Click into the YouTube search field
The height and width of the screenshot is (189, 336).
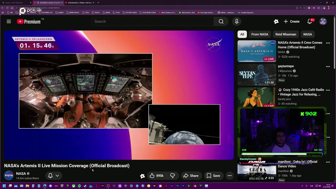(152, 22)
